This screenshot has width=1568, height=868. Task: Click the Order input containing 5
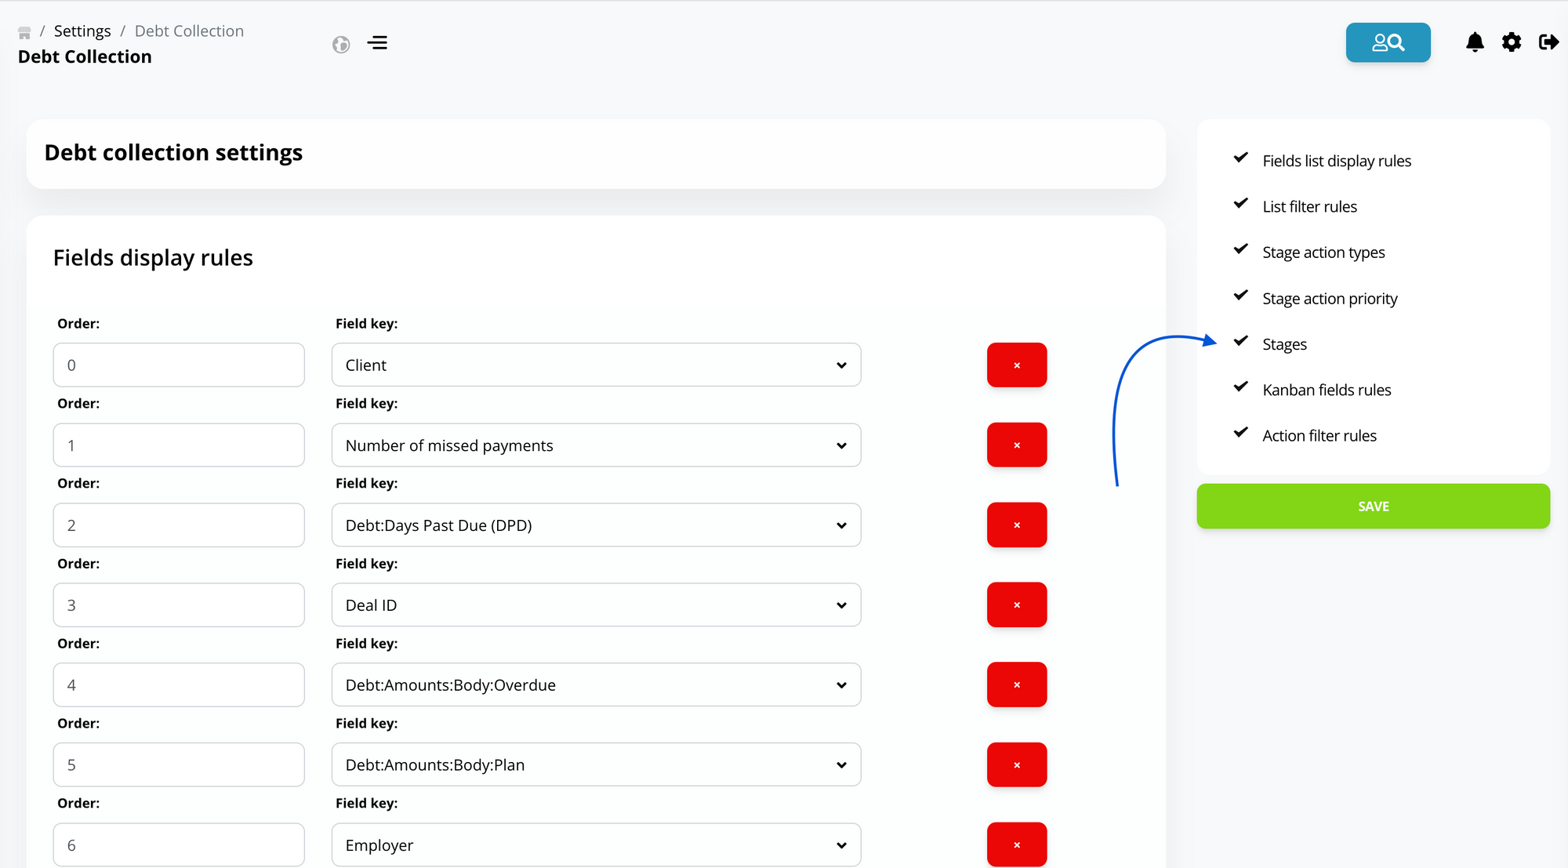[x=179, y=765]
